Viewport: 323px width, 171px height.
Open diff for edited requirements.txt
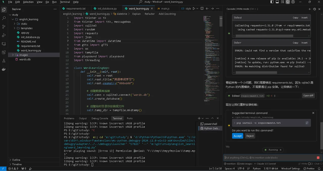click(308, 96)
